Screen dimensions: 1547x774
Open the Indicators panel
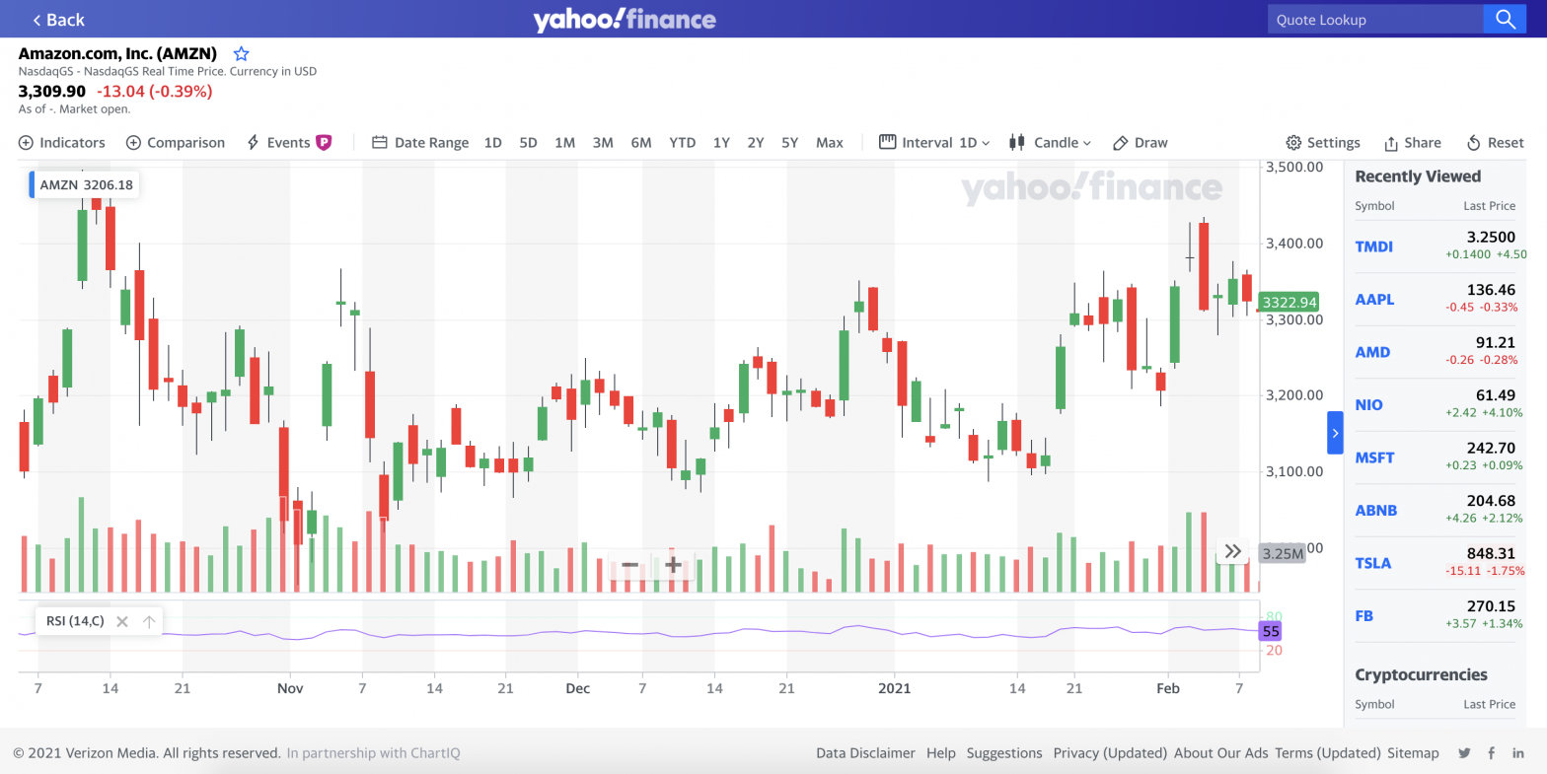61,142
